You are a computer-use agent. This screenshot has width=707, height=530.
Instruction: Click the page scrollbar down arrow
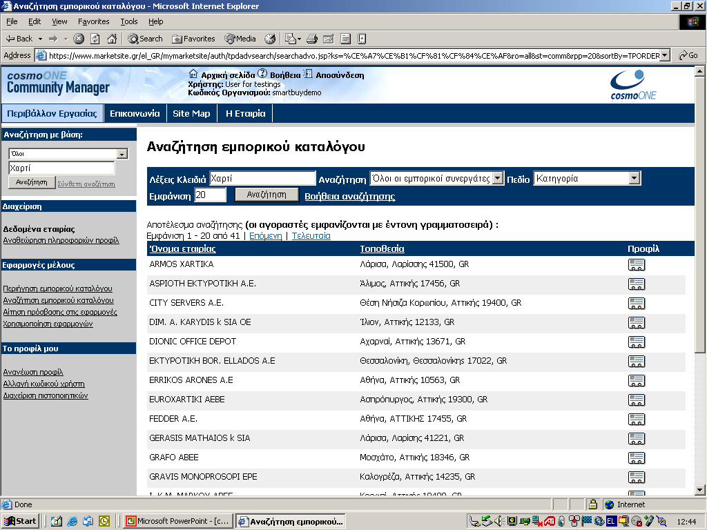coord(699,490)
